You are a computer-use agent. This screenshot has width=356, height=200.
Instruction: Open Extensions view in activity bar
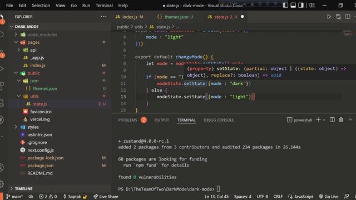coord(2,86)
